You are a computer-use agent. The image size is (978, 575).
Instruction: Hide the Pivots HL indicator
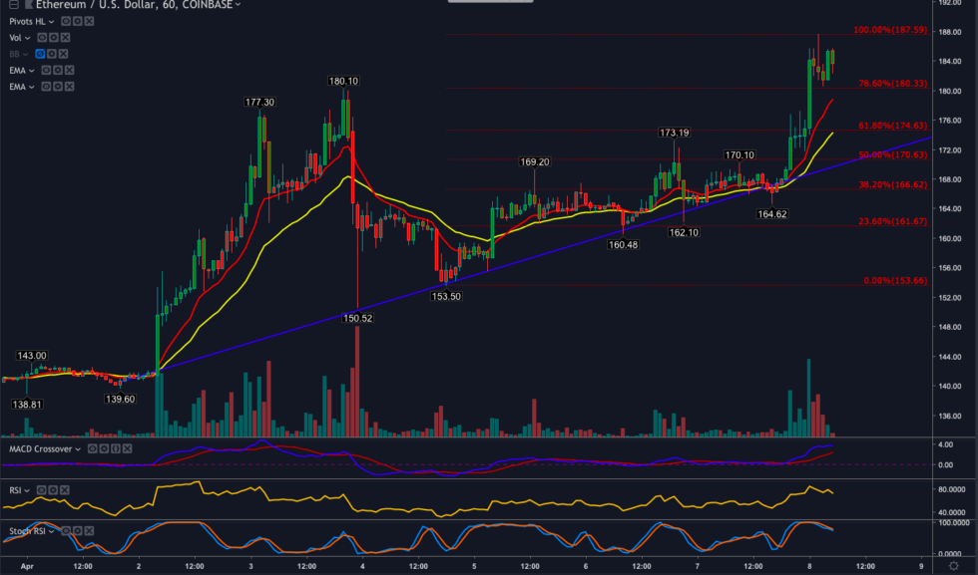[x=65, y=21]
